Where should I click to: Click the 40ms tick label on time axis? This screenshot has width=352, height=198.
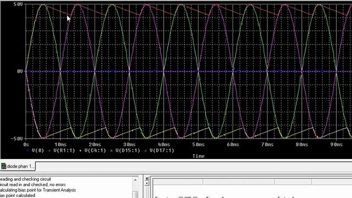tap(164, 144)
